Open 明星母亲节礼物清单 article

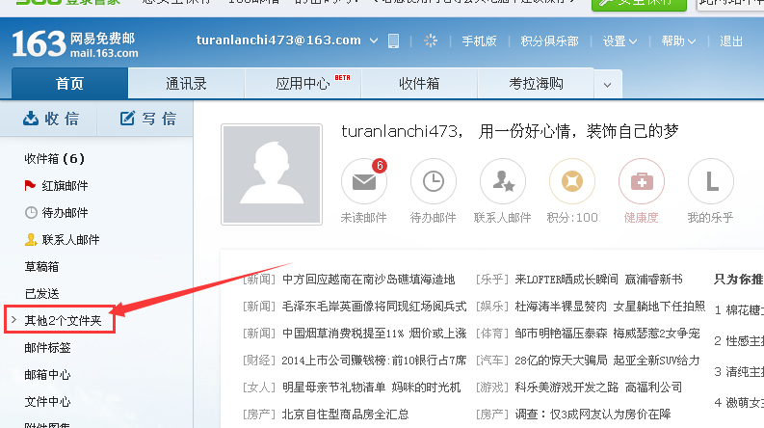[x=371, y=388]
